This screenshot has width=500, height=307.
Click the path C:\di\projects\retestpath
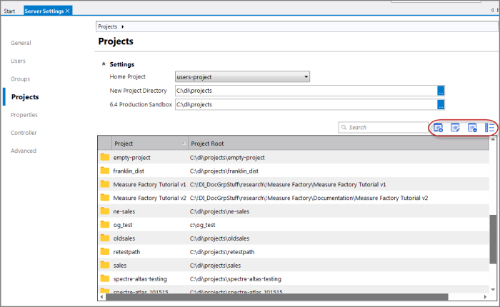tap(222, 252)
